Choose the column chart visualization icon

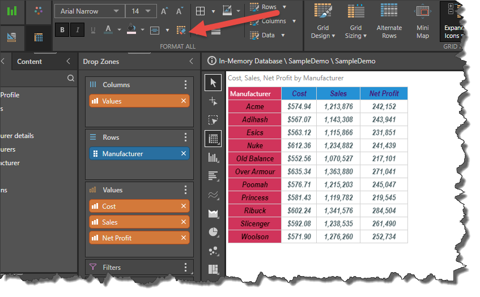coord(213,157)
